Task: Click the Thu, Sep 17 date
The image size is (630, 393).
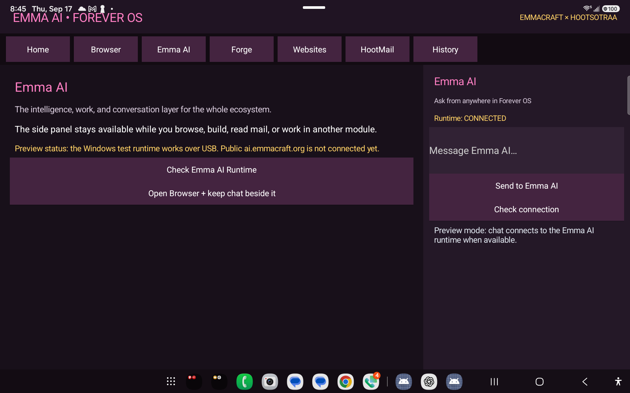Action: click(x=52, y=9)
